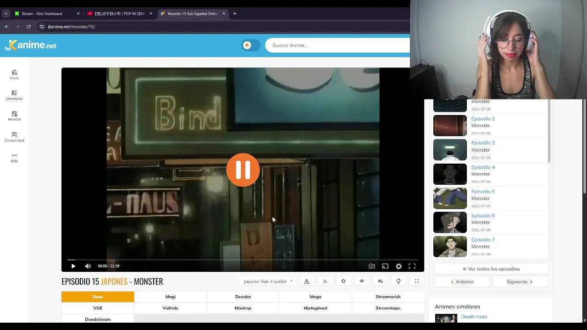Close the Kick Dashboard tab

pyautogui.click(x=78, y=14)
